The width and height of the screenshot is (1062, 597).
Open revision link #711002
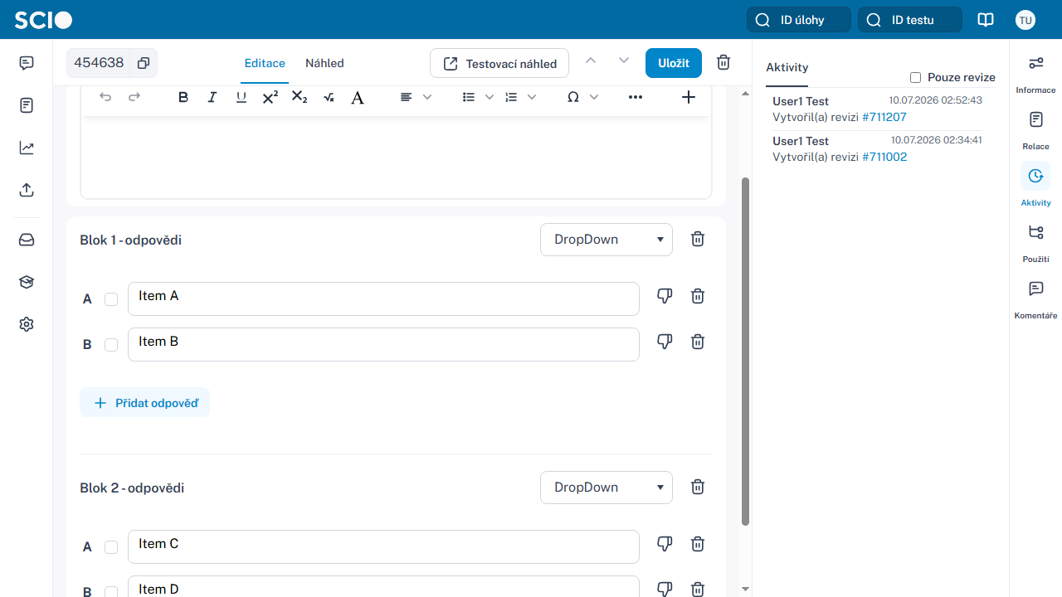pyautogui.click(x=884, y=157)
